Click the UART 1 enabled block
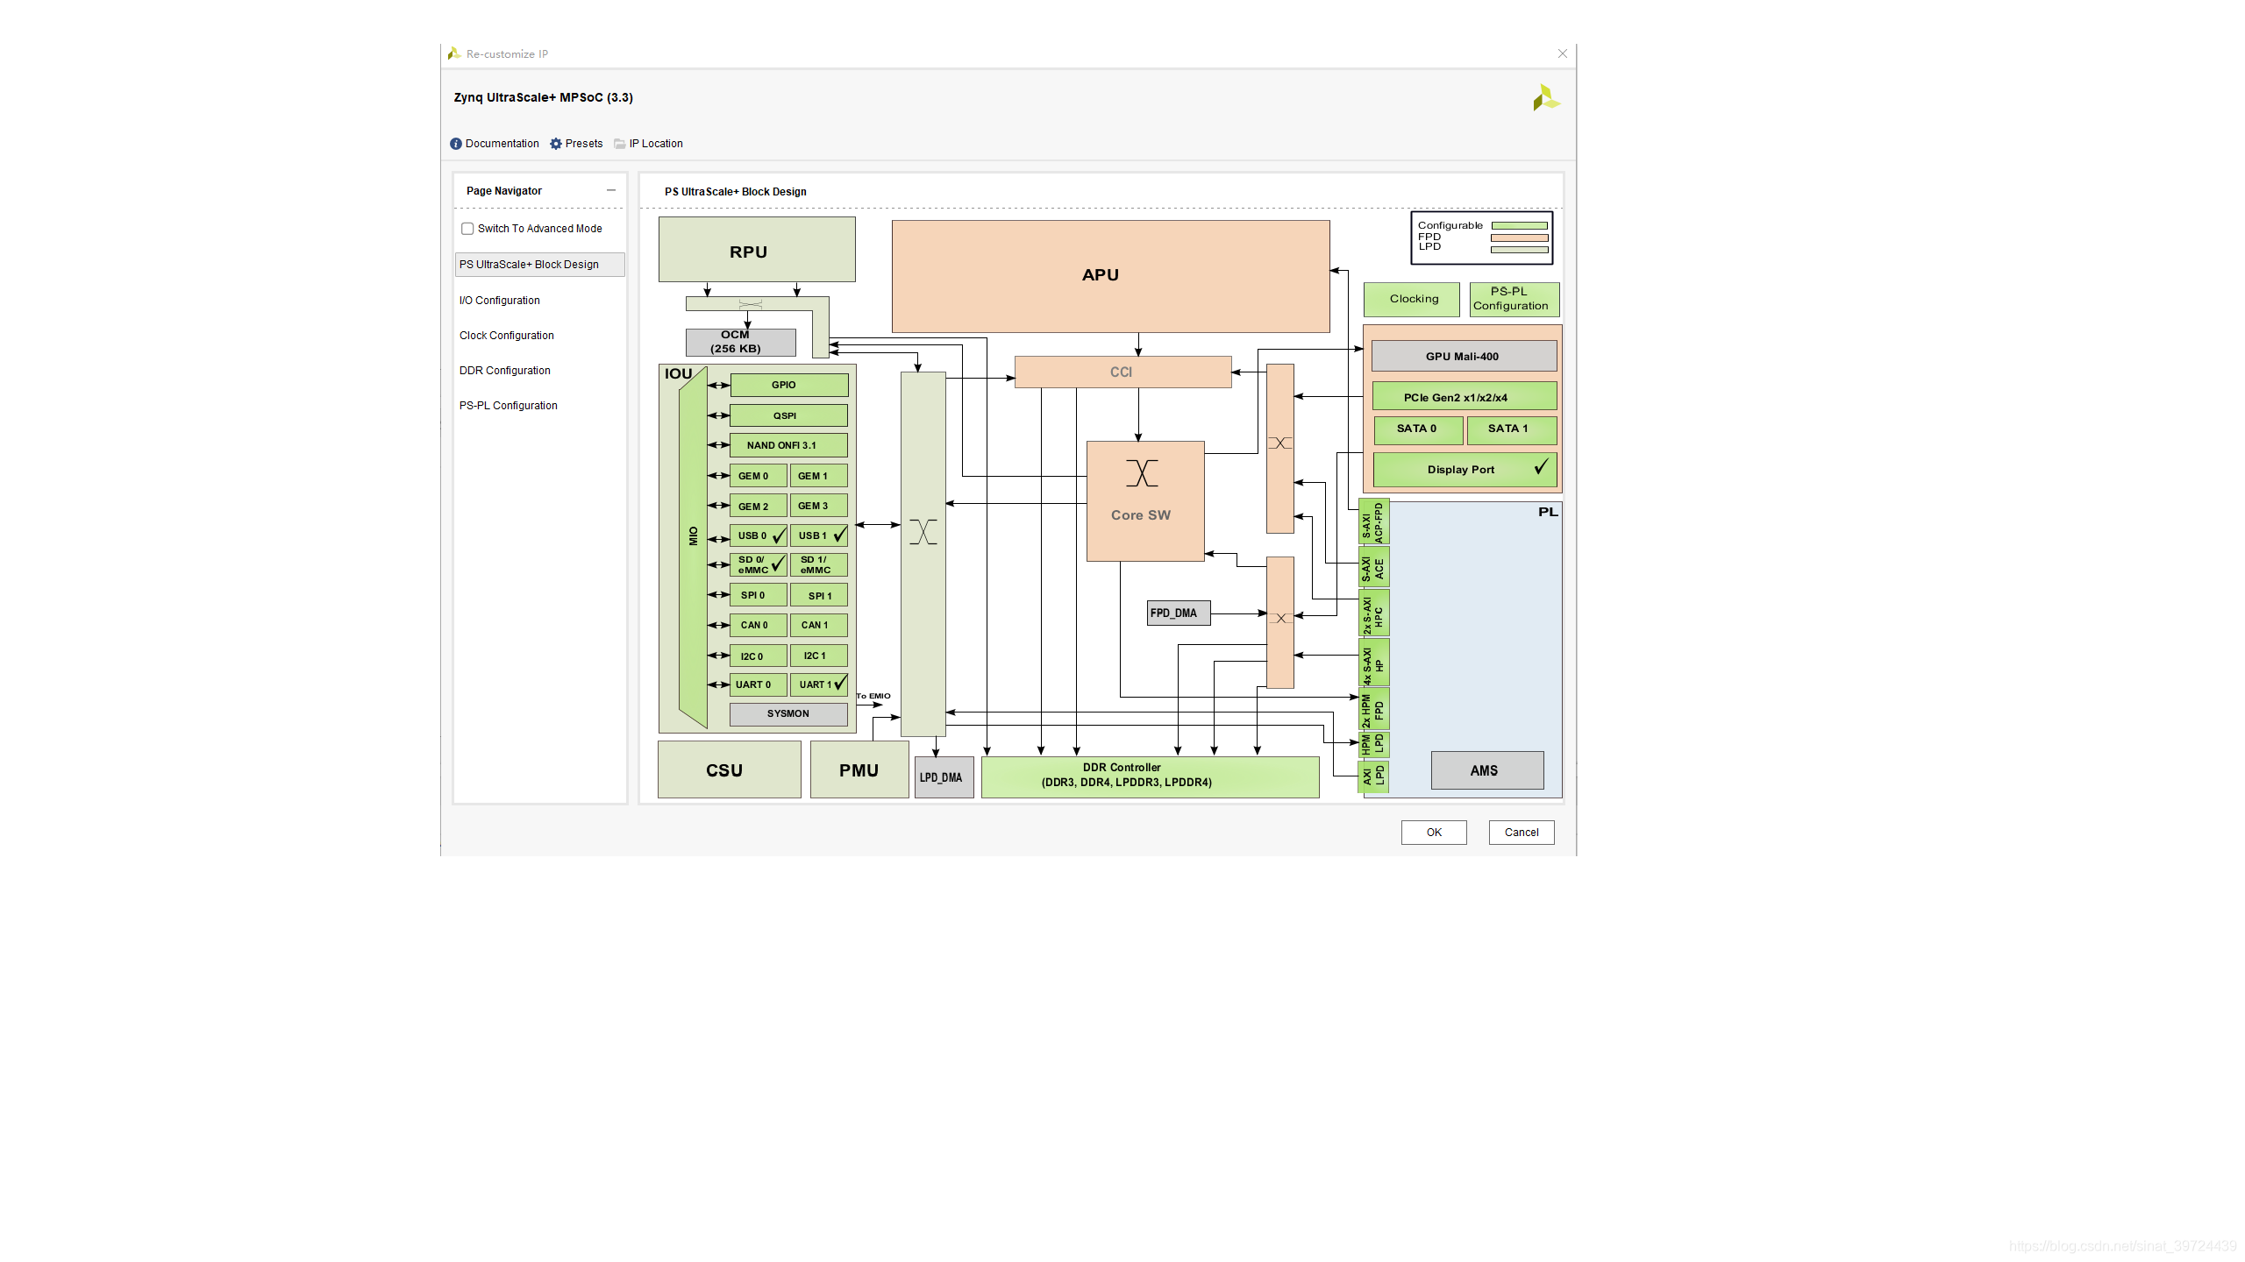Screen dimensions: 2245x1262 click(x=818, y=684)
